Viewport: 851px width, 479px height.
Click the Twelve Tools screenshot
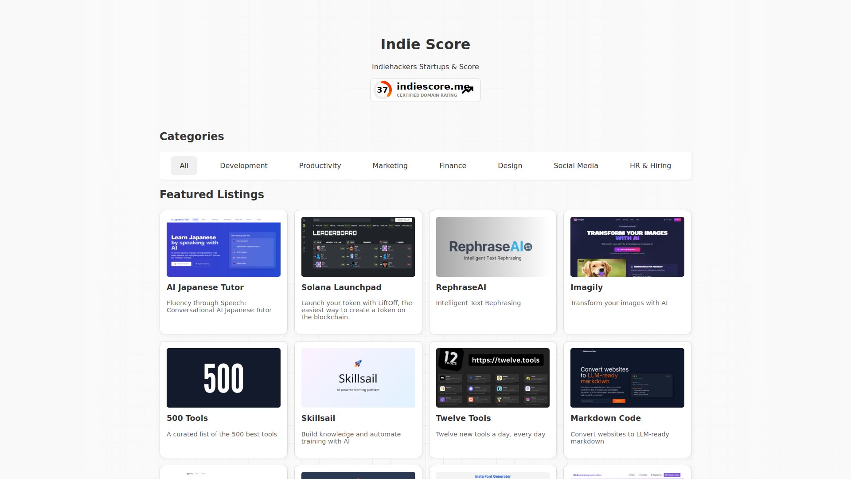492,377
